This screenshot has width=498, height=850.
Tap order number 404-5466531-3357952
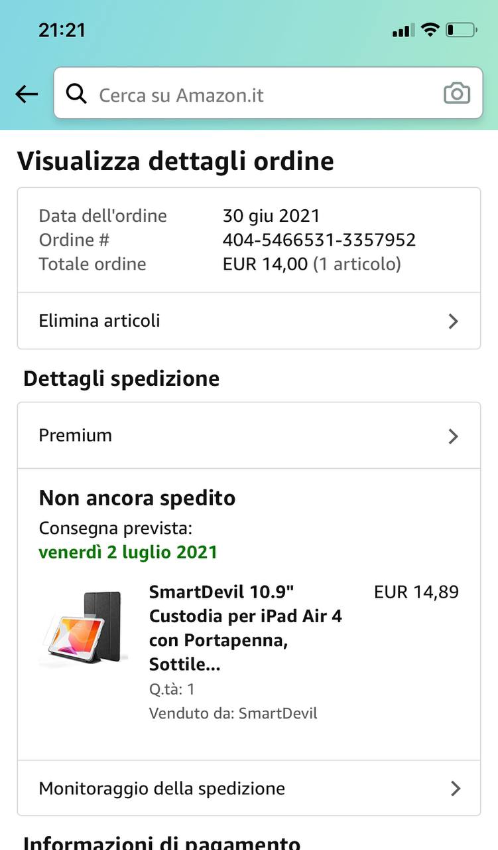pyautogui.click(x=319, y=240)
